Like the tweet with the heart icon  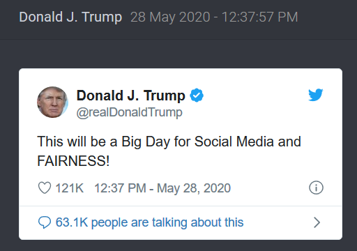tap(45, 188)
